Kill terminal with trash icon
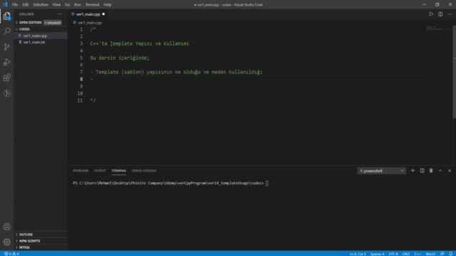 click(x=431, y=171)
